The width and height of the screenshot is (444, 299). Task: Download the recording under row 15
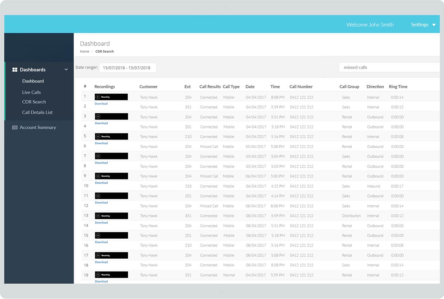click(101, 242)
